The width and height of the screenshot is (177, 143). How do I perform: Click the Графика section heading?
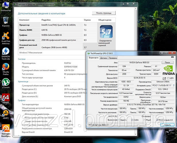(22, 100)
